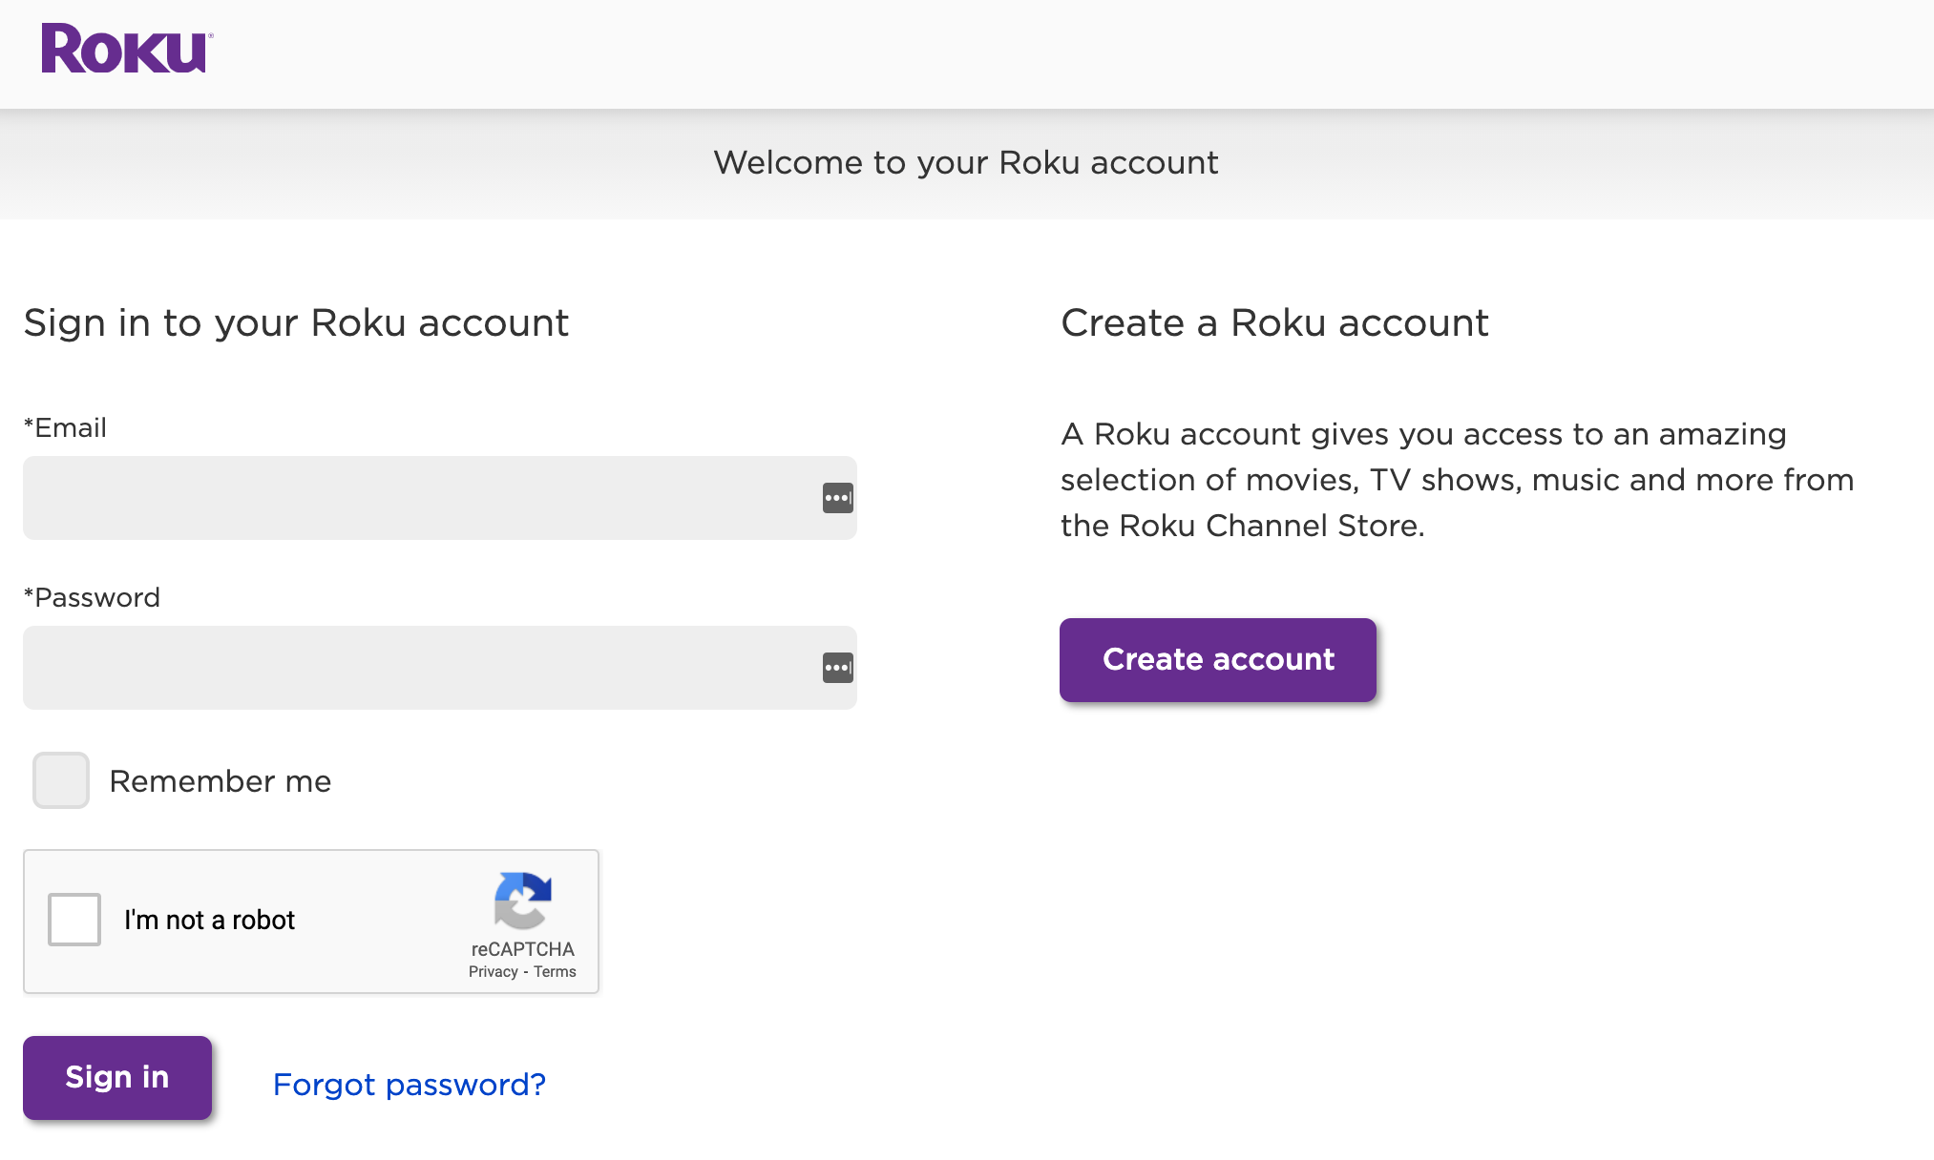Click the I'm not a robot label
This screenshot has width=1934, height=1160.
209,920
